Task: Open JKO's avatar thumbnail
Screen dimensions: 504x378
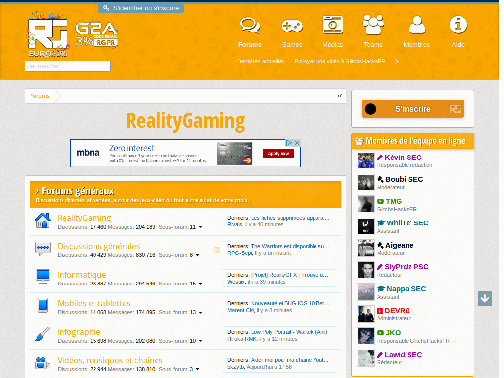Action: tap(366, 336)
